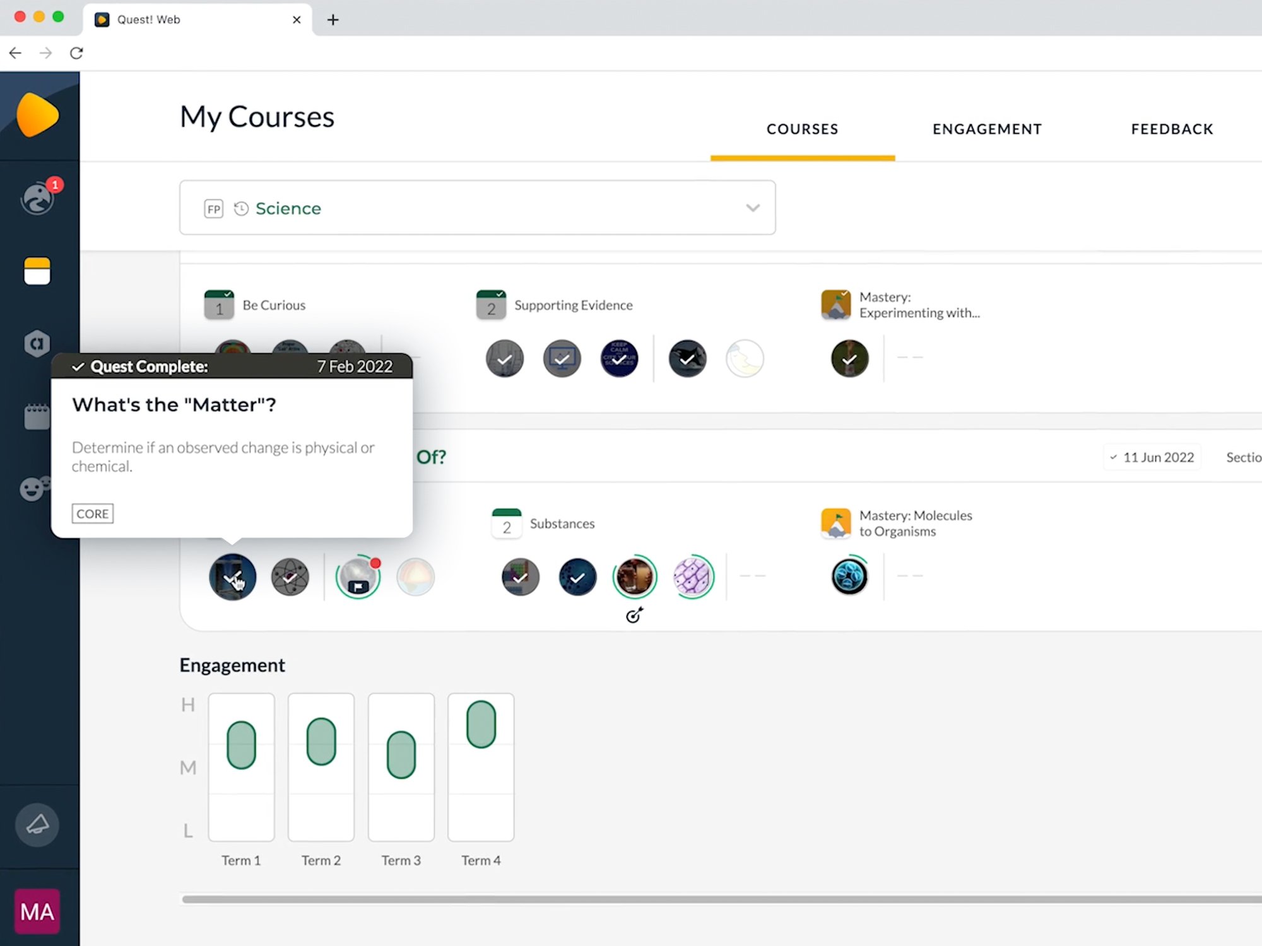Click the CORE tag in quest popup

coord(93,514)
